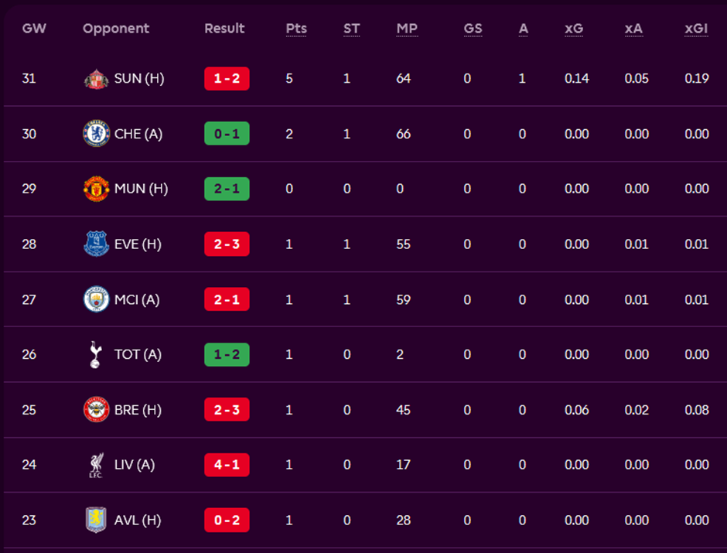
Task: Click the Pts column header
Action: click(296, 29)
